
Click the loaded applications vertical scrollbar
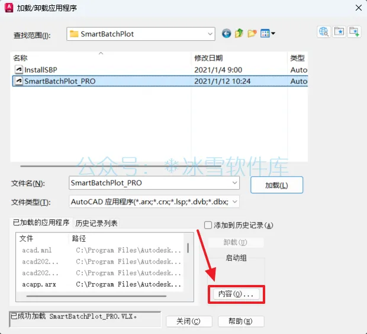coord(188,248)
